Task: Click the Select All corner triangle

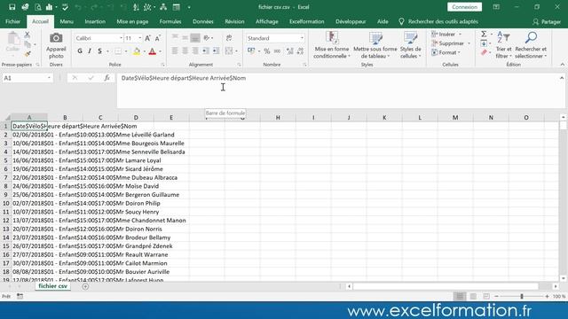Action: click(x=7, y=118)
